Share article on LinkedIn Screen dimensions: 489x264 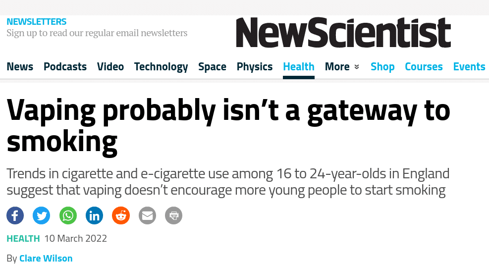coord(95,215)
